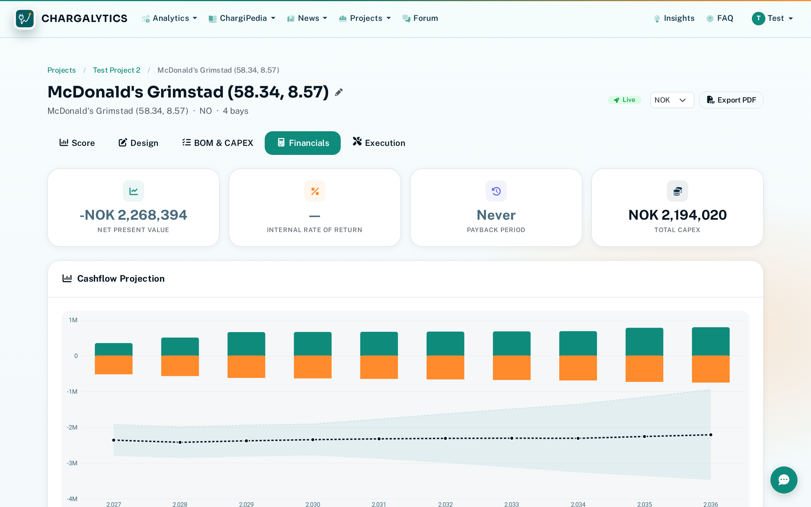Open the chat support bubble
This screenshot has height=507, width=811.
(783, 479)
